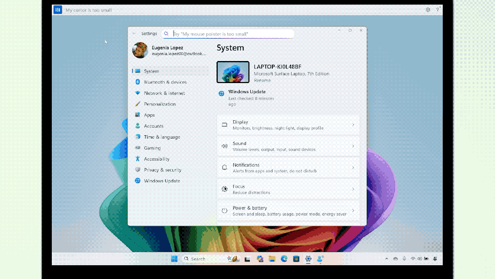This screenshot has width=495, height=279.
Task: Click the Power & battery icon
Action: click(225, 210)
